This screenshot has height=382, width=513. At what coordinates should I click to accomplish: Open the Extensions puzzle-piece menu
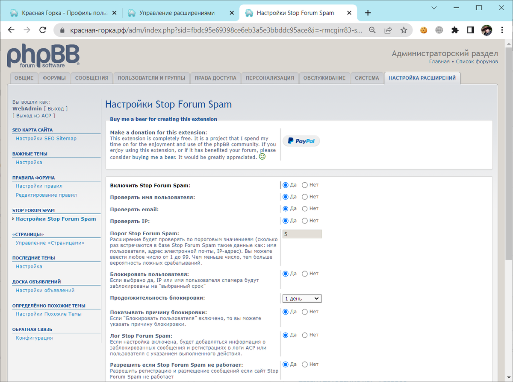coord(455,30)
